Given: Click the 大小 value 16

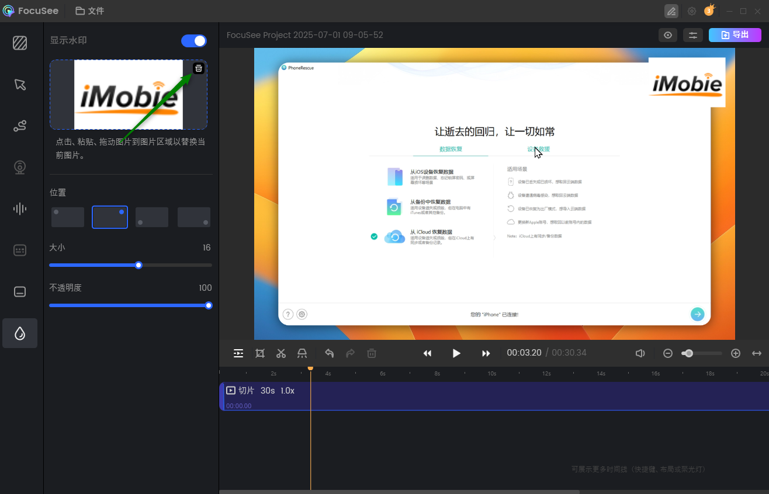Looking at the screenshot, I should click(x=206, y=248).
